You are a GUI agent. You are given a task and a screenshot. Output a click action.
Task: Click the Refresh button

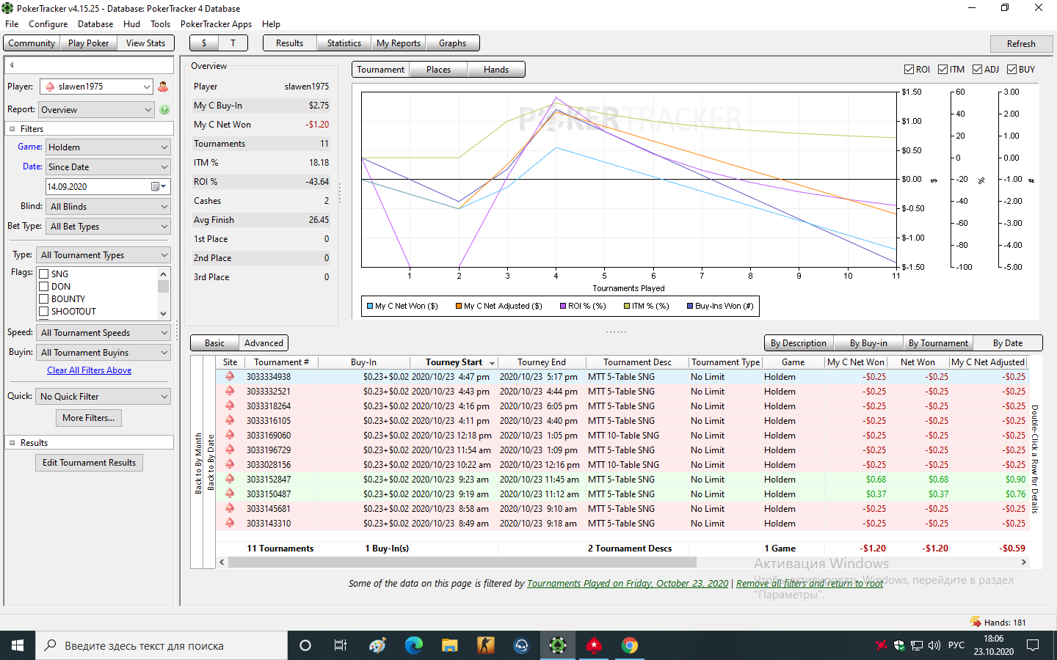1021,44
